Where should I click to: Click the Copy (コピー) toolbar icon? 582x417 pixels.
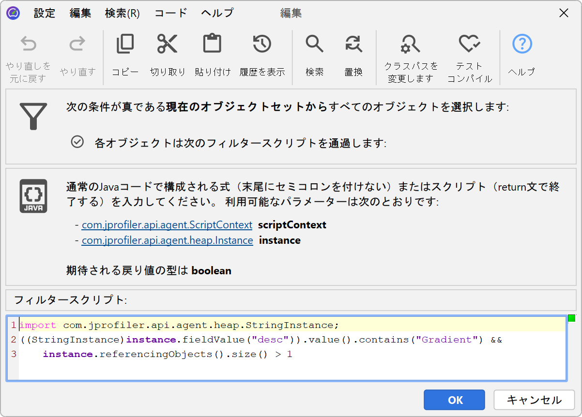pos(125,45)
